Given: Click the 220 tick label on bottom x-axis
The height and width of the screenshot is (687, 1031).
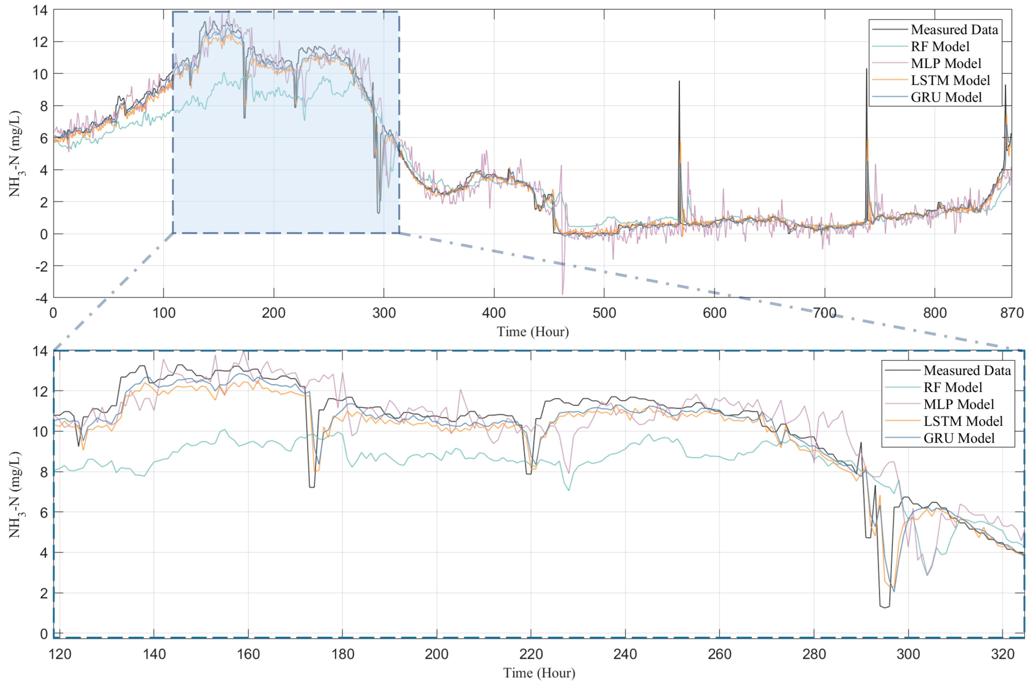Looking at the screenshot, I should pyautogui.click(x=531, y=654).
